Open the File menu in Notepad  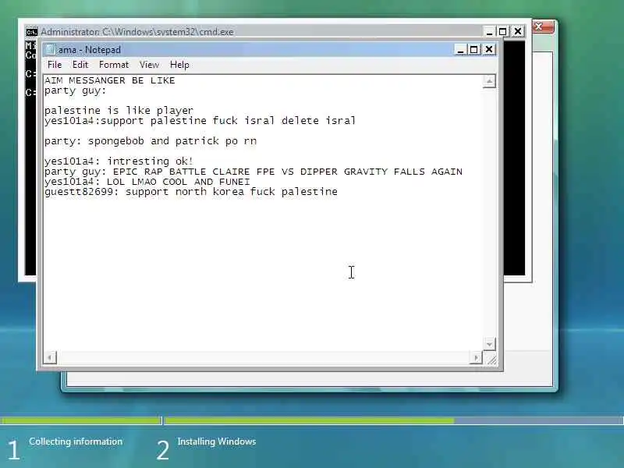pyautogui.click(x=55, y=65)
